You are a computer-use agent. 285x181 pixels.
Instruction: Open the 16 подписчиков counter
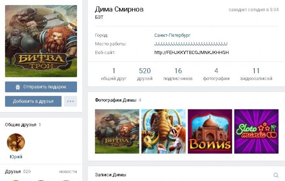[x=178, y=74]
